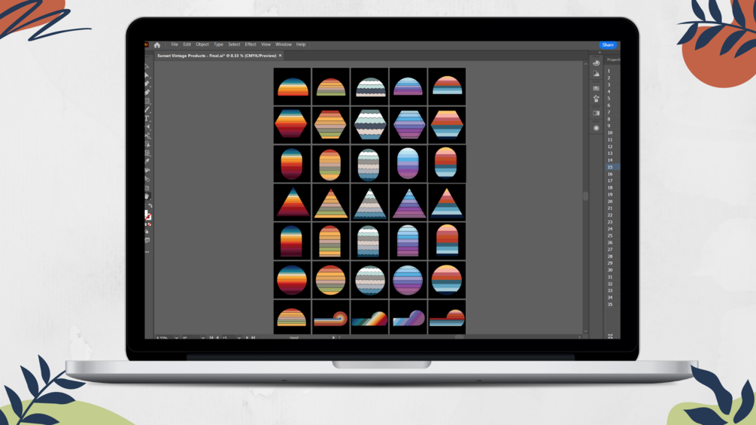
Task: Go to next artboard arrow
Action: click(x=247, y=337)
